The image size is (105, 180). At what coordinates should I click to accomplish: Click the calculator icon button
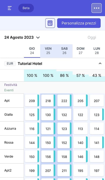pos(50,23)
